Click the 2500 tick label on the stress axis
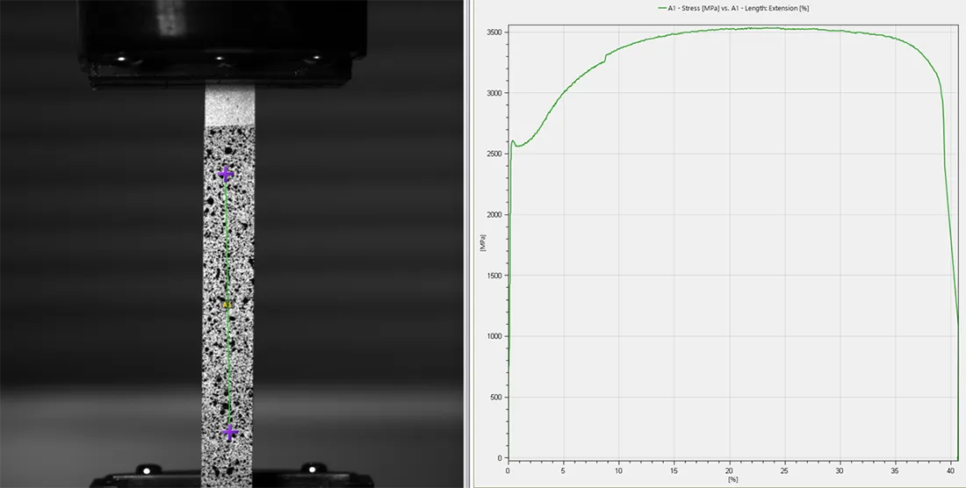 494,154
